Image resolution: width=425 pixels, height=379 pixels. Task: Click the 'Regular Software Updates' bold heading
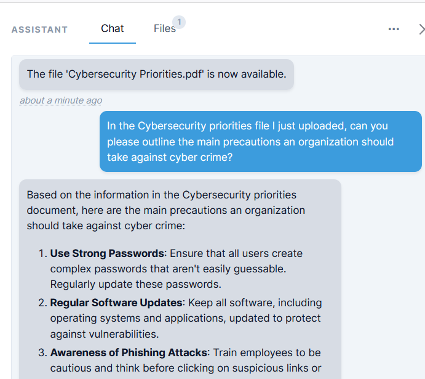click(116, 303)
